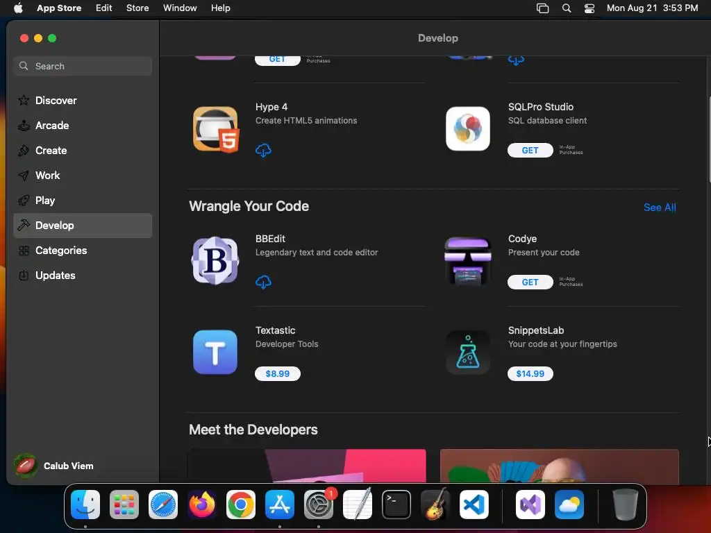Go to Discover in the sidebar
The width and height of the screenshot is (711, 533).
[83, 100]
